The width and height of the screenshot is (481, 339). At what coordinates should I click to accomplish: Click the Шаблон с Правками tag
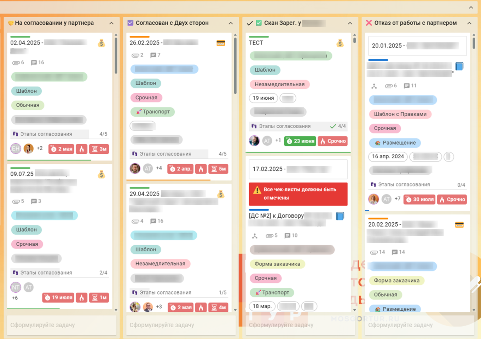[x=400, y=114]
